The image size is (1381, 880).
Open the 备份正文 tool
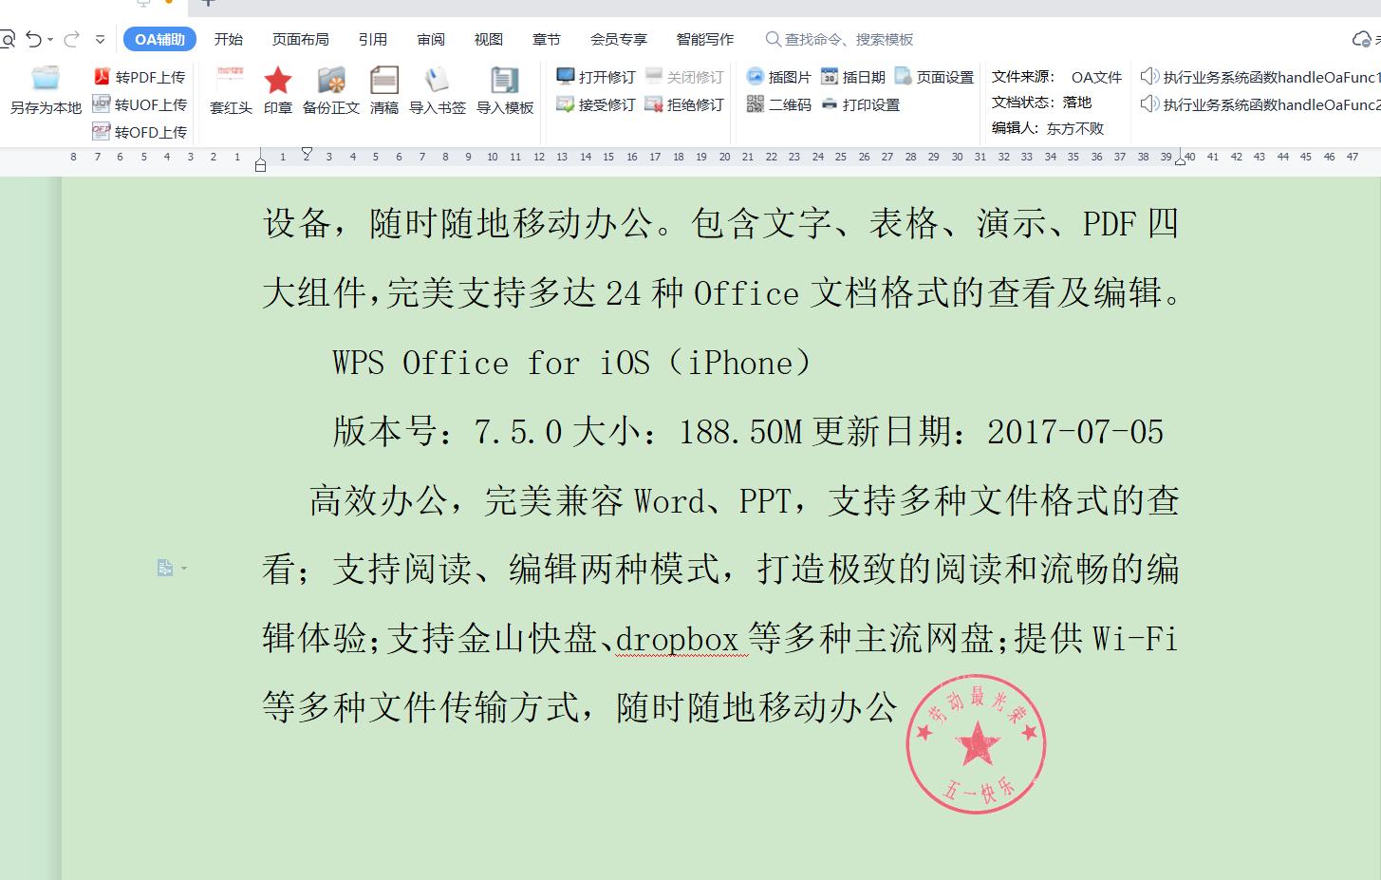329,90
